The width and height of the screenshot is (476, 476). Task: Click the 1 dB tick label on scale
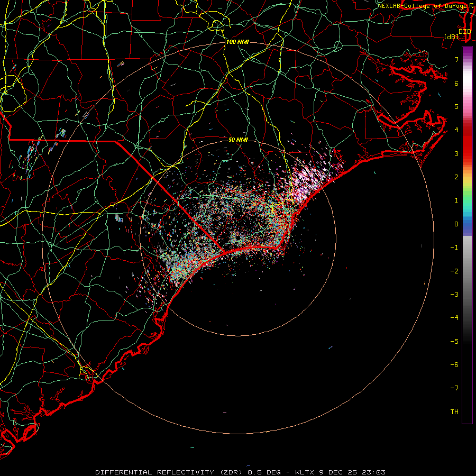coord(456,200)
